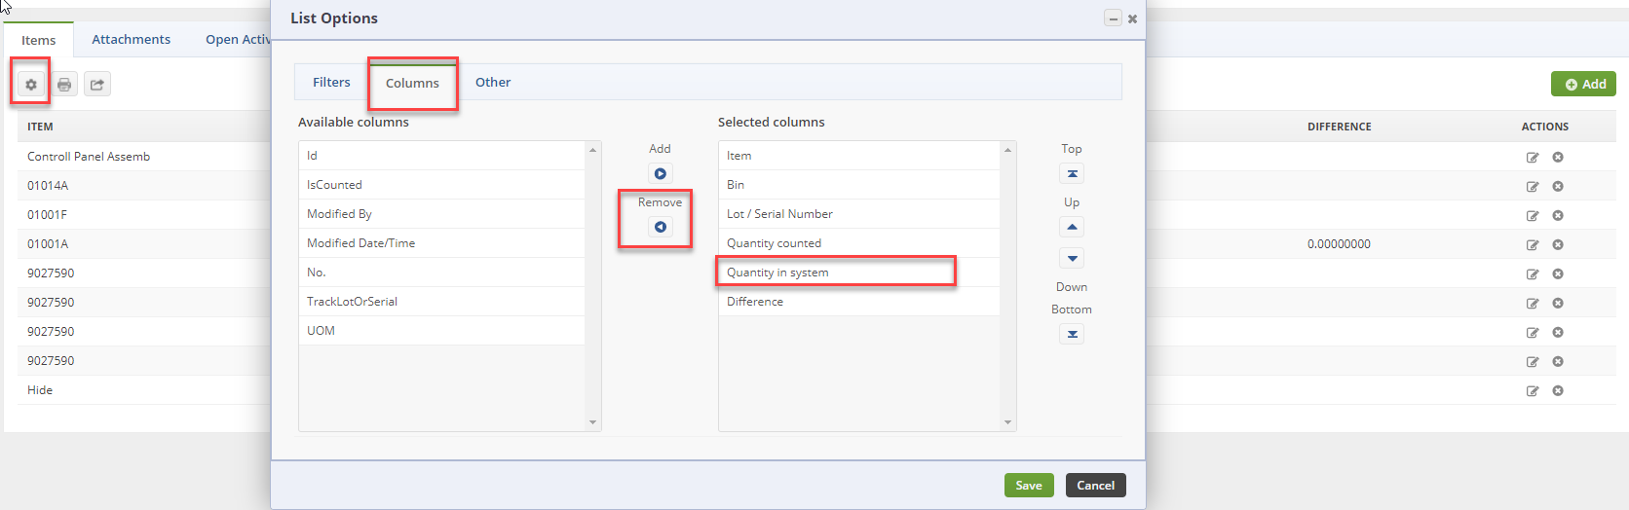Save the list options
This screenshot has width=1629, height=510.
(1029, 486)
